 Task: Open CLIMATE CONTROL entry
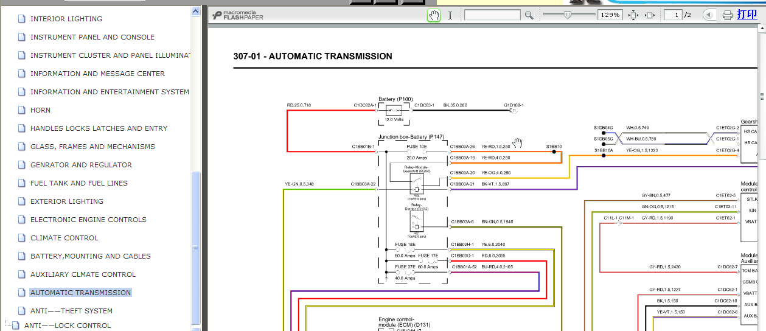pyautogui.click(x=64, y=238)
